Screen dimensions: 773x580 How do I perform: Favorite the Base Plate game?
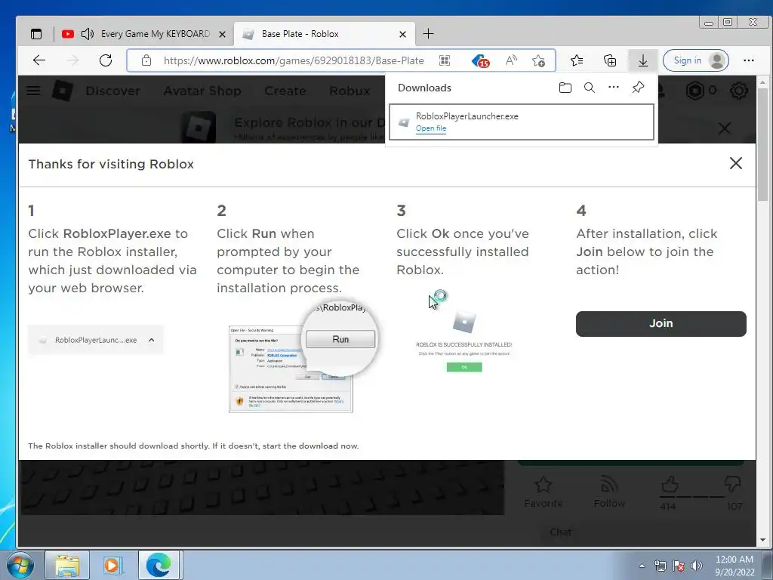click(544, 492)
